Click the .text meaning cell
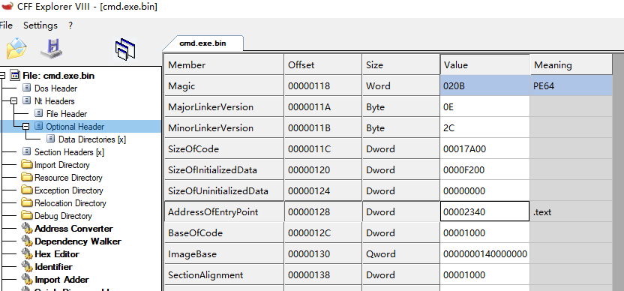The image size is (624, 291). (571, 211)
